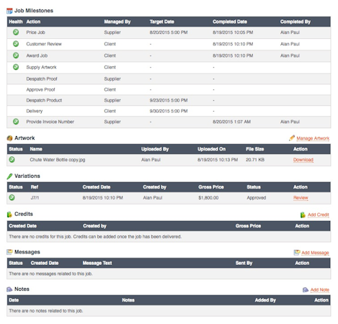Click the green status icon for variation J7/1

12,198
